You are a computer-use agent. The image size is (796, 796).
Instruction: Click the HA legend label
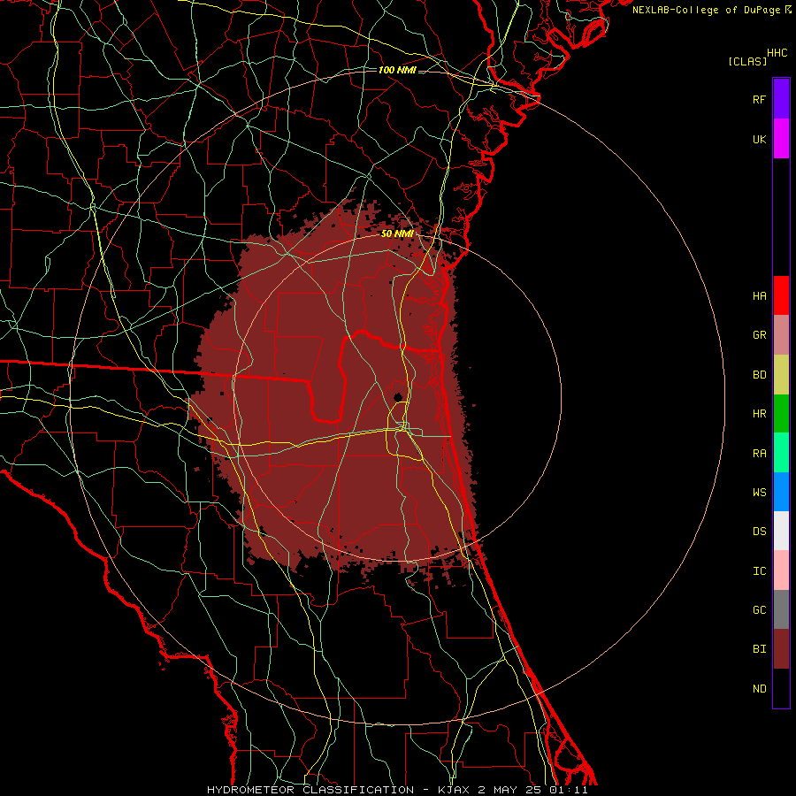click(759, 295)
